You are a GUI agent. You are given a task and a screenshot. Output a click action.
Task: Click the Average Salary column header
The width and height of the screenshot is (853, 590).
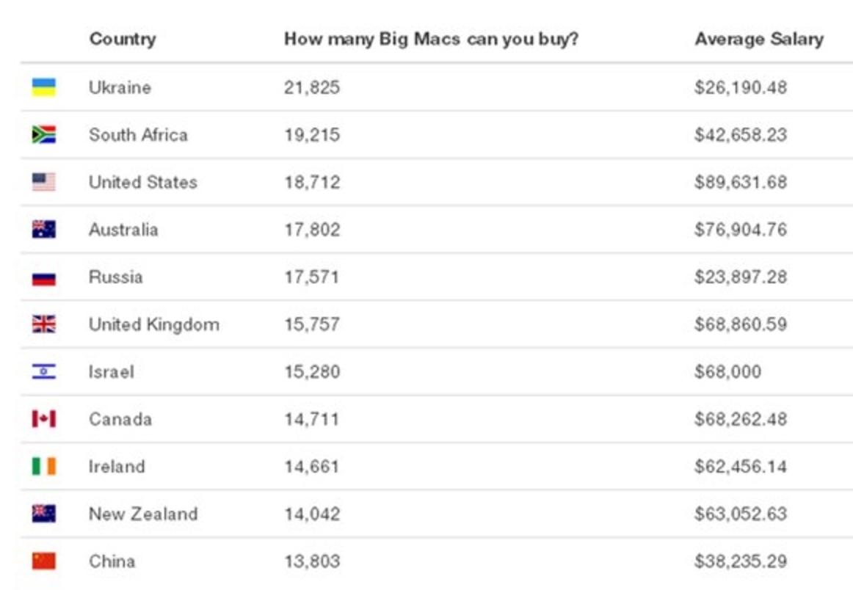(x=758, y=39)
